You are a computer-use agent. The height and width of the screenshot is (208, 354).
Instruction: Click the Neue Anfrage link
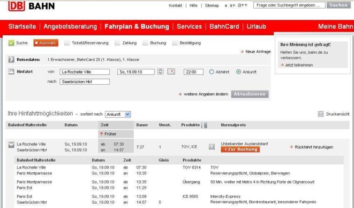[x=258, y=52]
